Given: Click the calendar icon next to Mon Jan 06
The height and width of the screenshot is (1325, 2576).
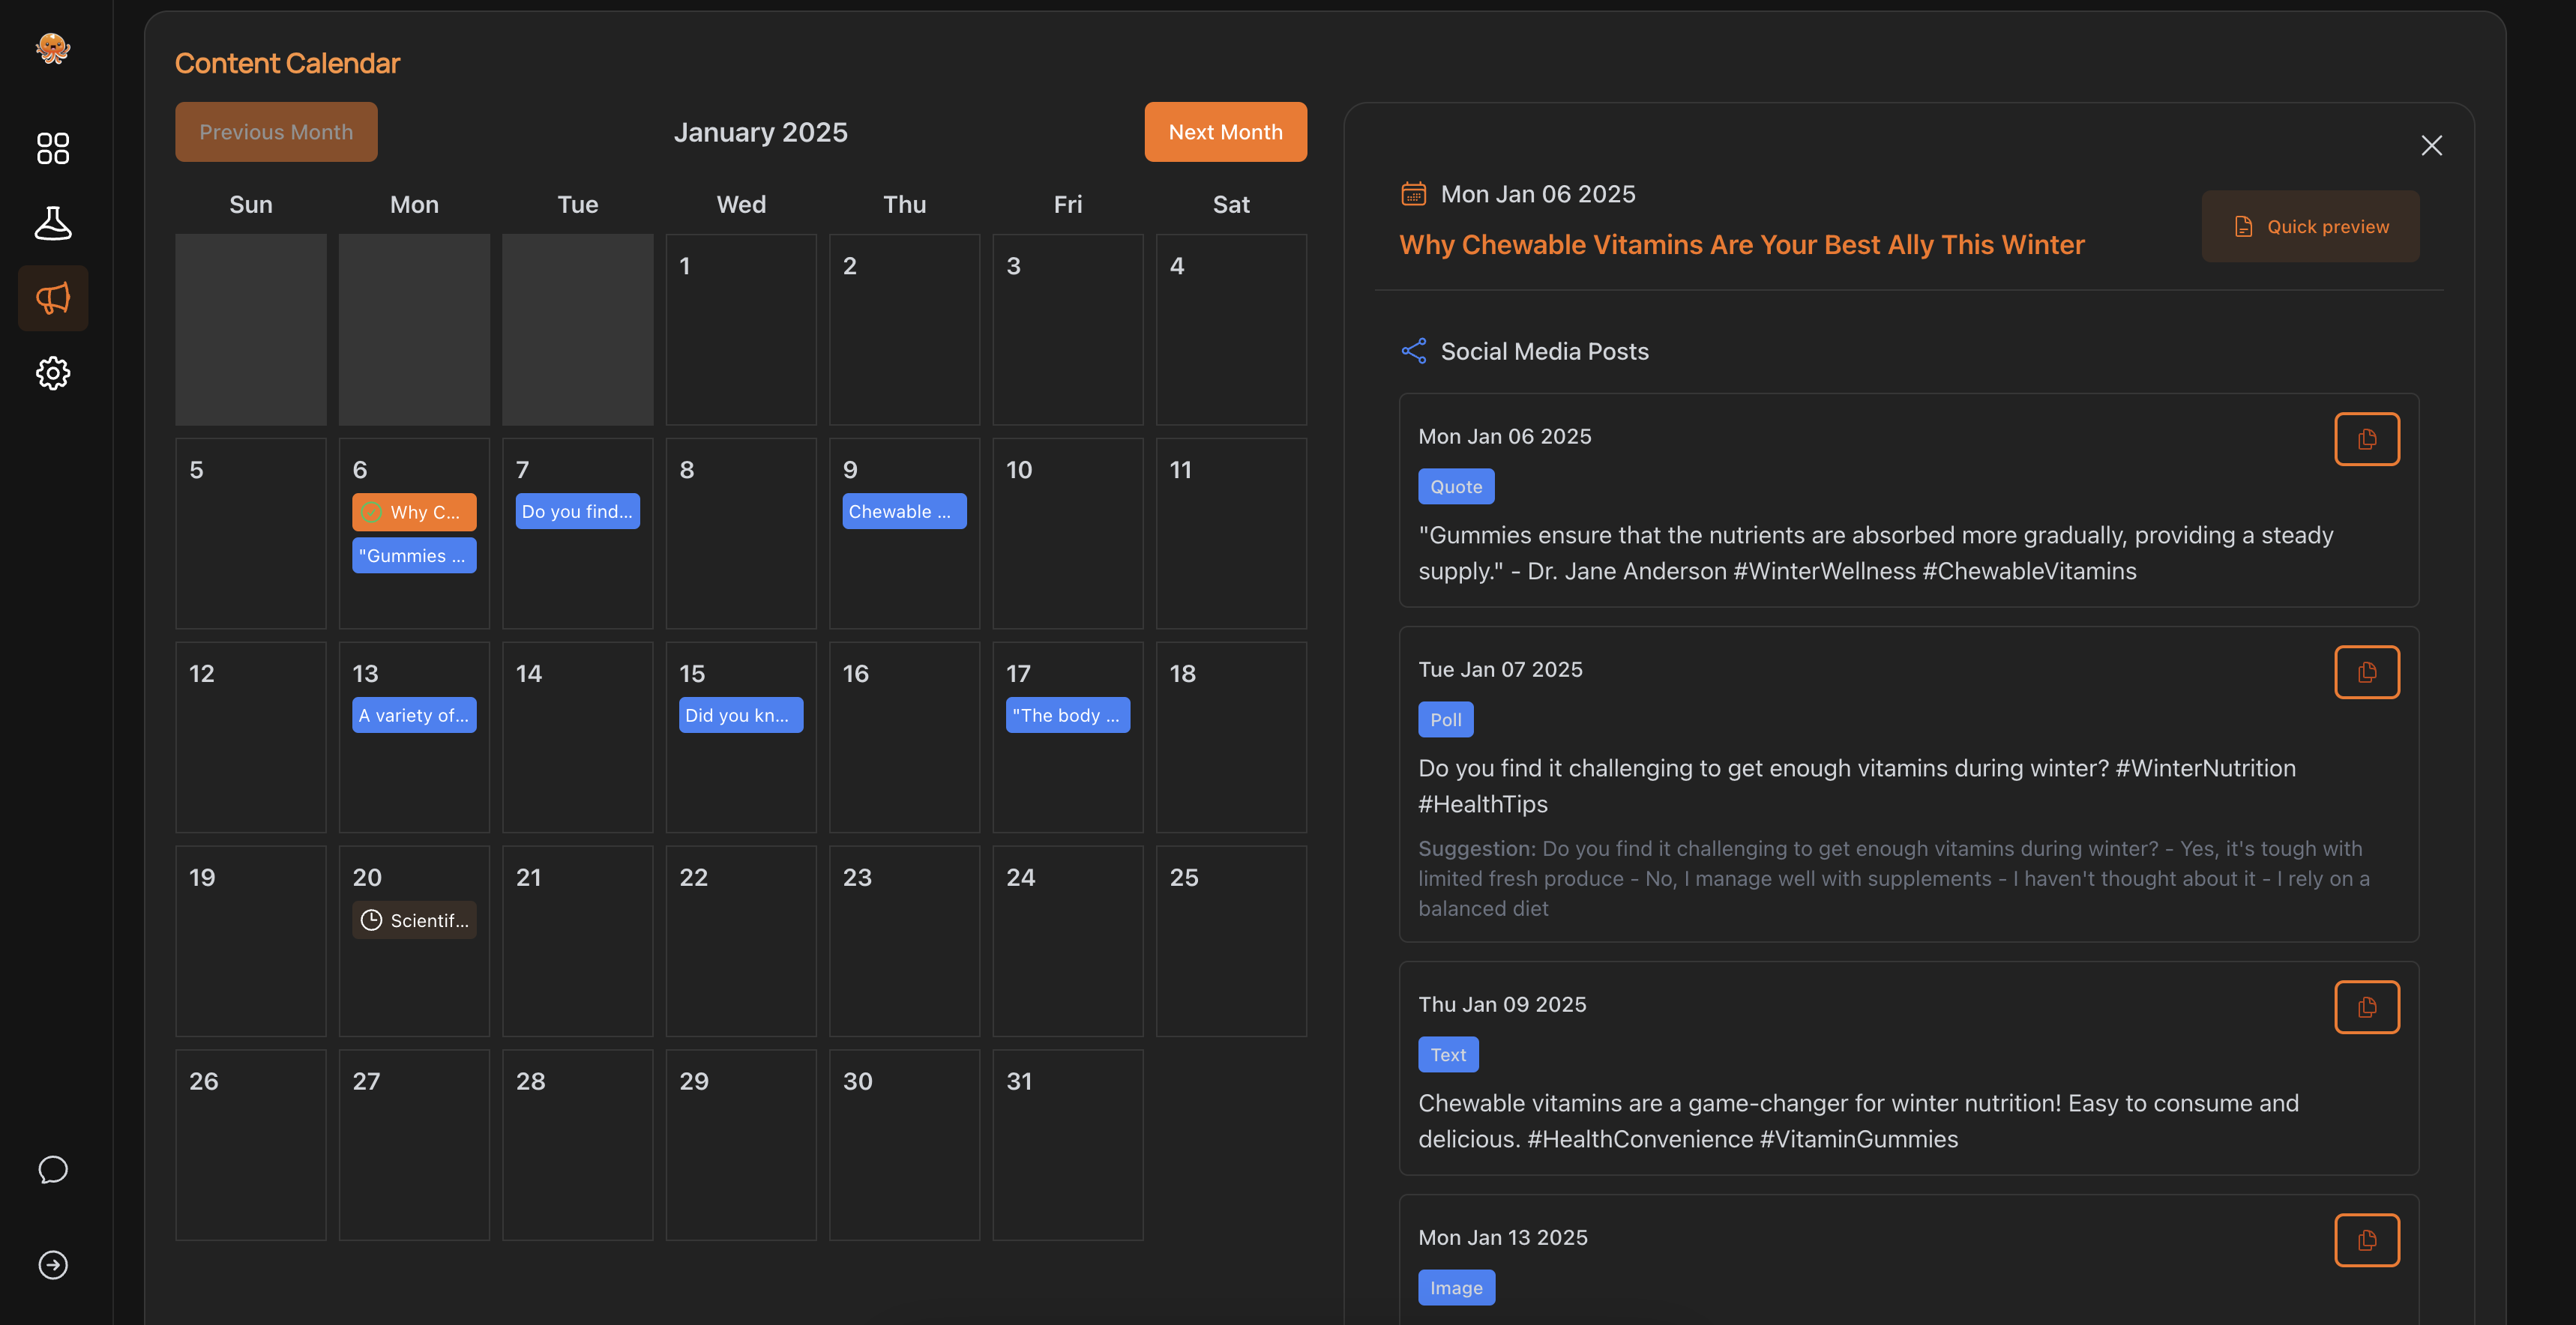Looking at the screenshot, I should [1413, 193].
